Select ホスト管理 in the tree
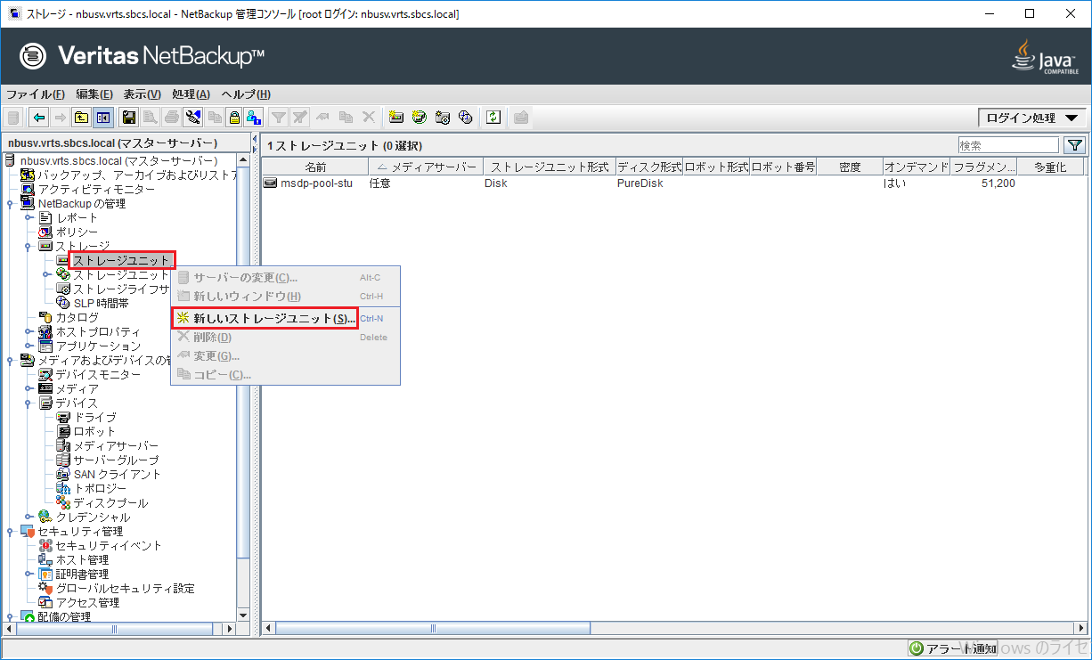Viewport: 1092px width, 660px height. [82, 559]
